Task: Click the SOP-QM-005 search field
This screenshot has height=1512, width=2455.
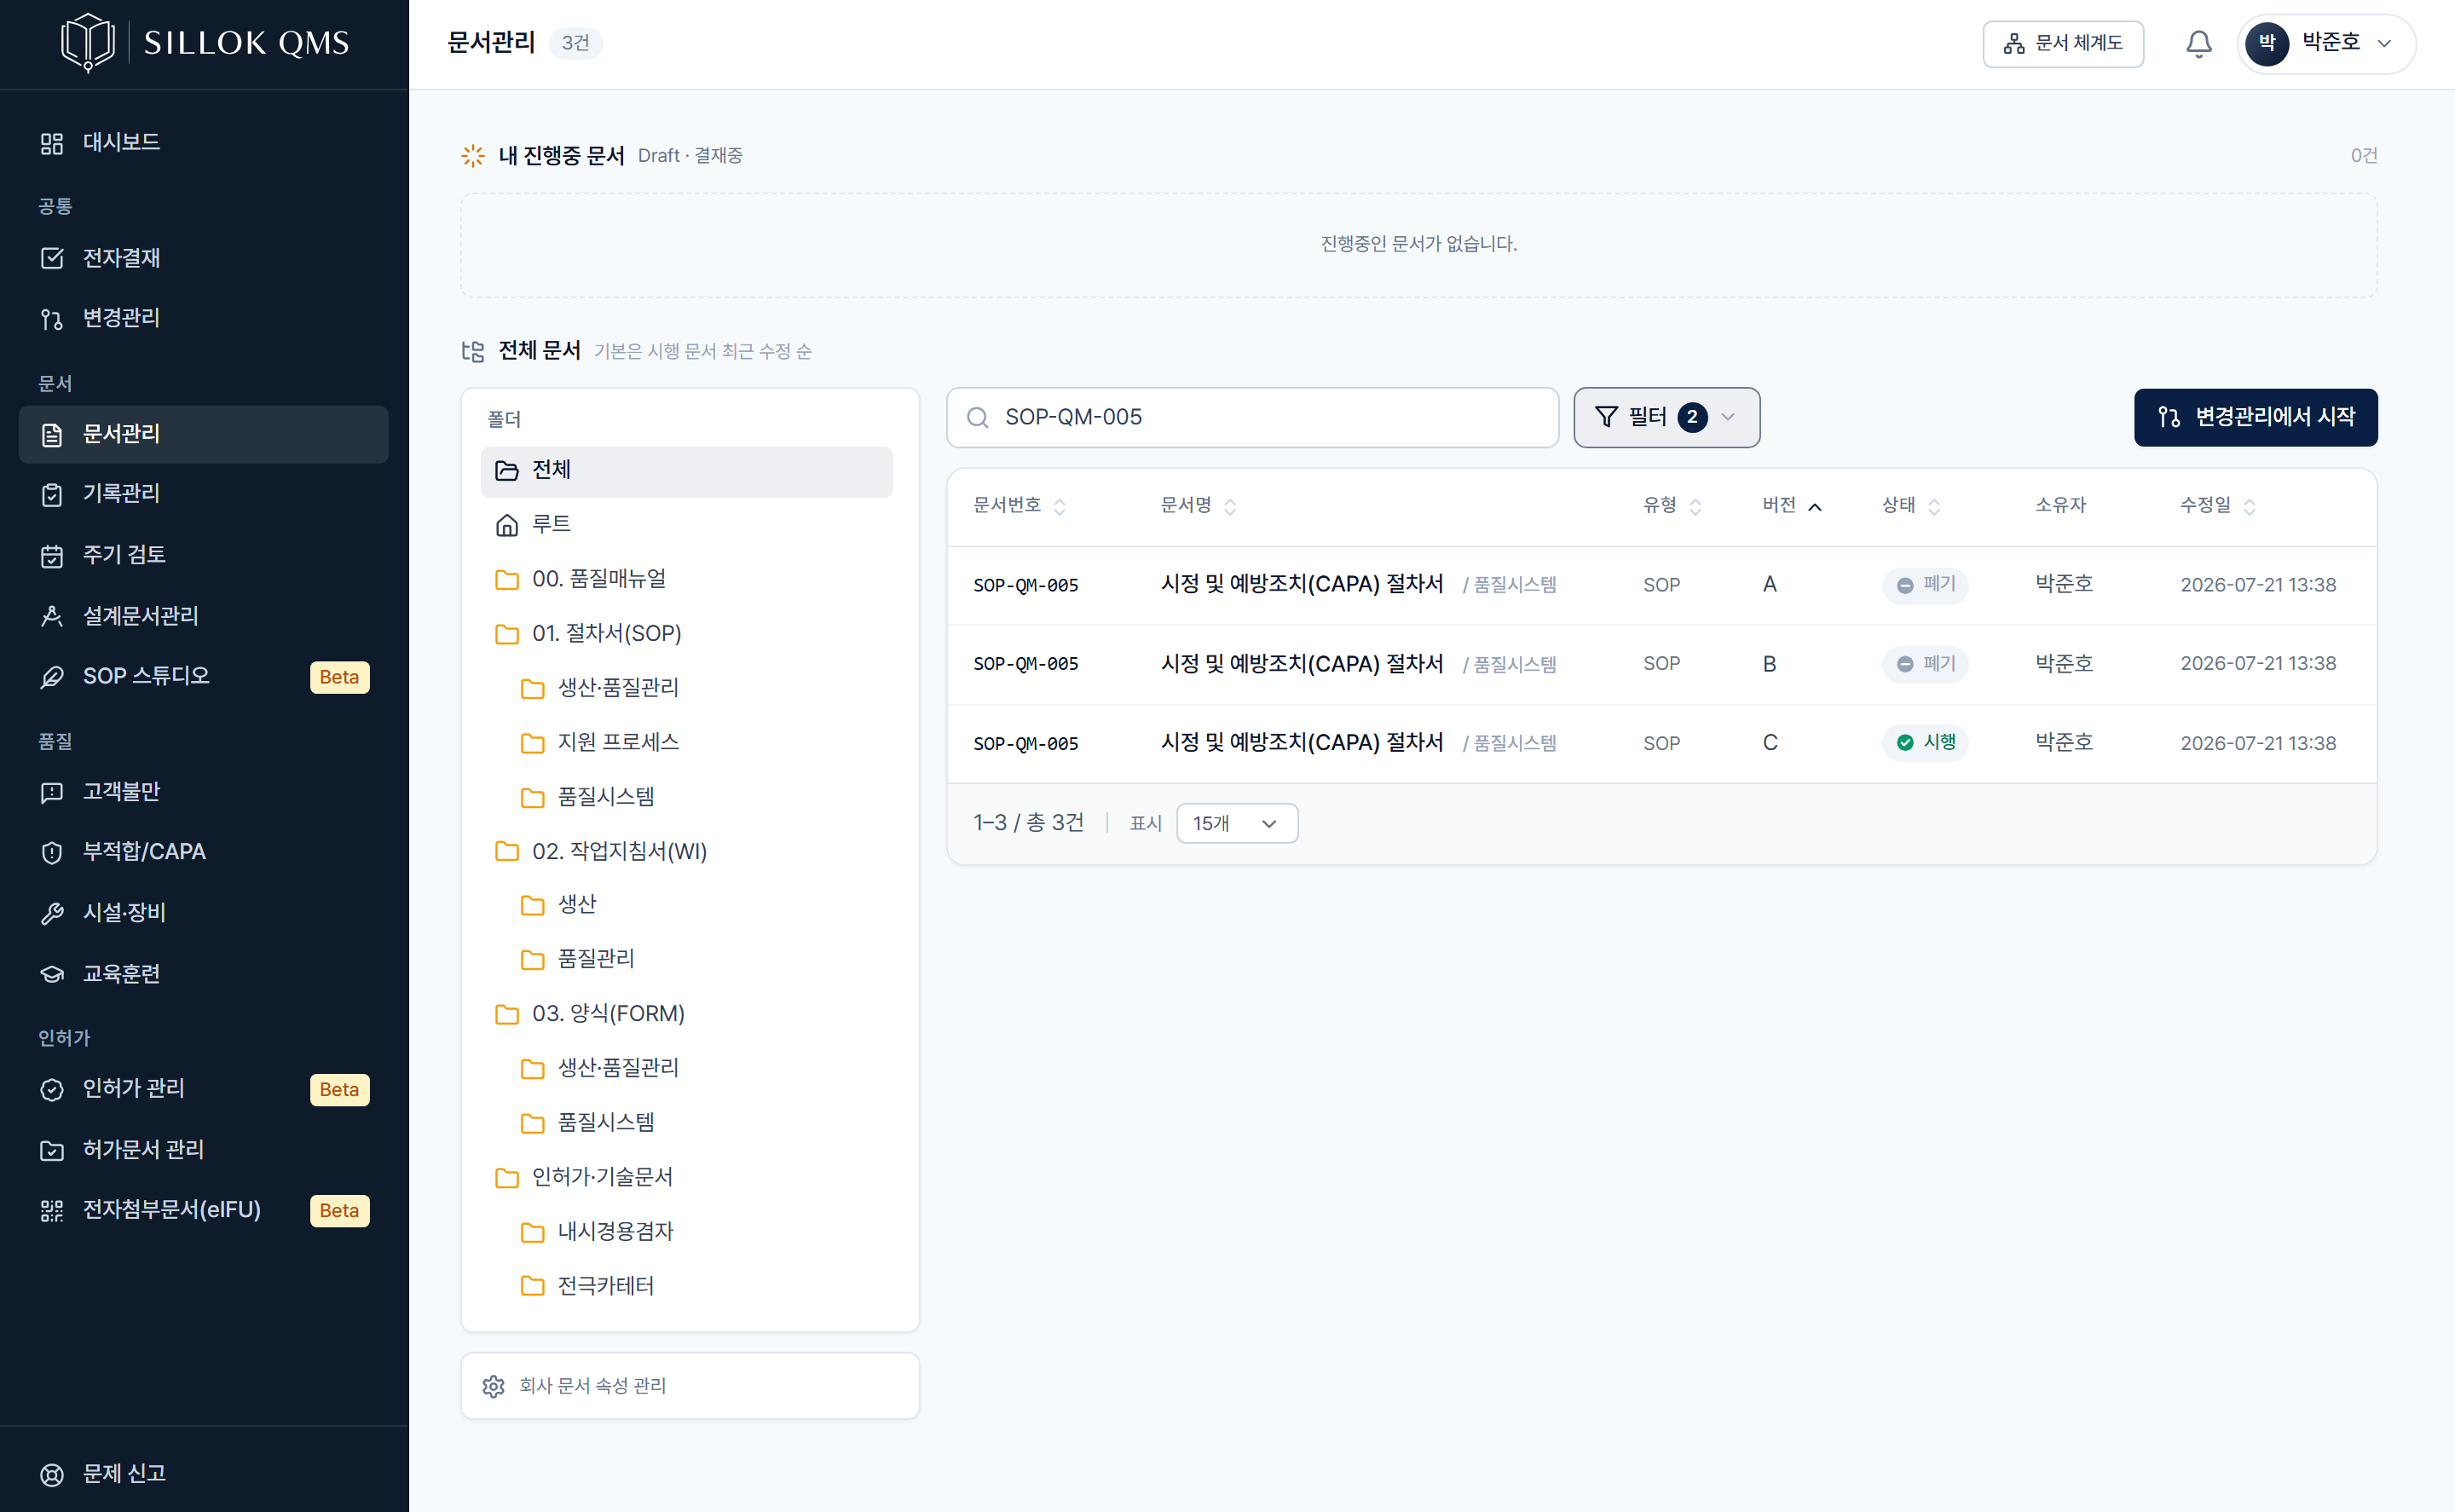Action: coord(1252,418)
